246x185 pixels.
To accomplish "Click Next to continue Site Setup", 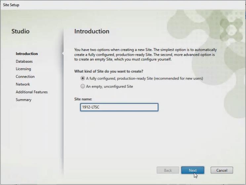I will [193, 170].
